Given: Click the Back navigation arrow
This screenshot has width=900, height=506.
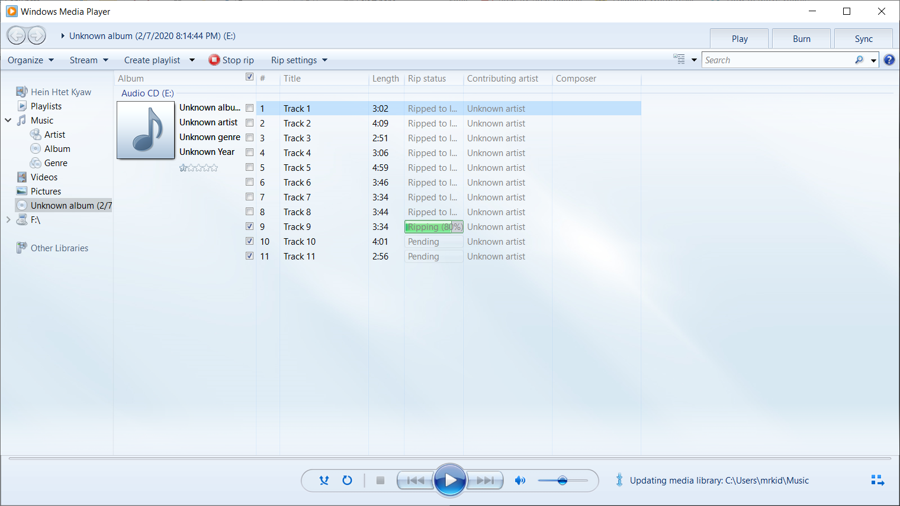Looking at the screenshot, I should (17, 35).
